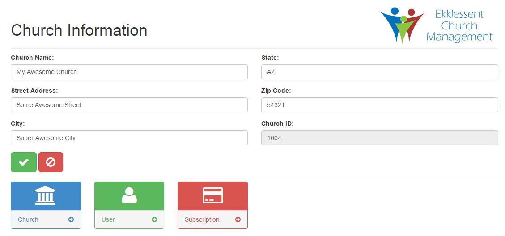Click the Ekklessent Church Management logo

[x=436, y=25]
